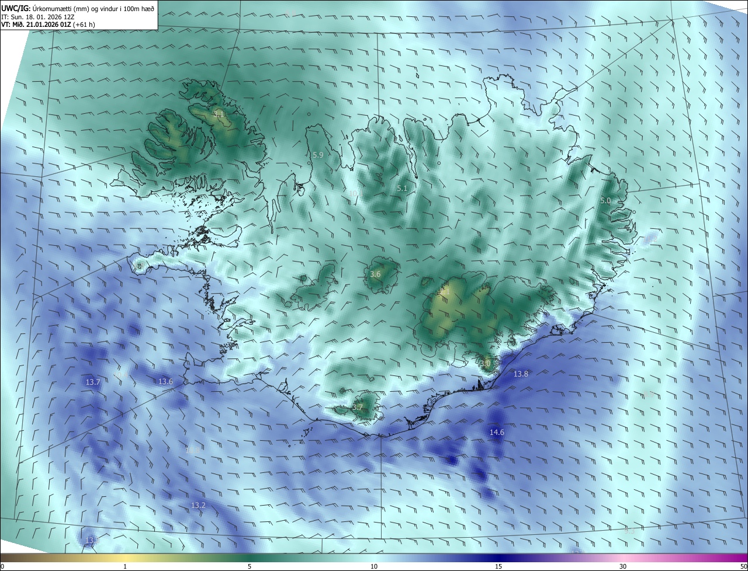
Task: Click the 3.6 value label on central glacier
Action: tap(376, 274)
